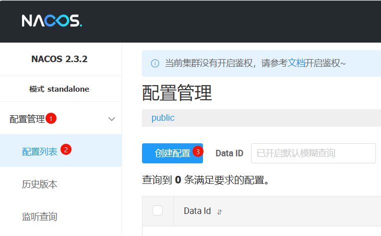The image size is (381, 236).
Task: Open the 配置管理 sidebar menu
Action: (60, 119)
